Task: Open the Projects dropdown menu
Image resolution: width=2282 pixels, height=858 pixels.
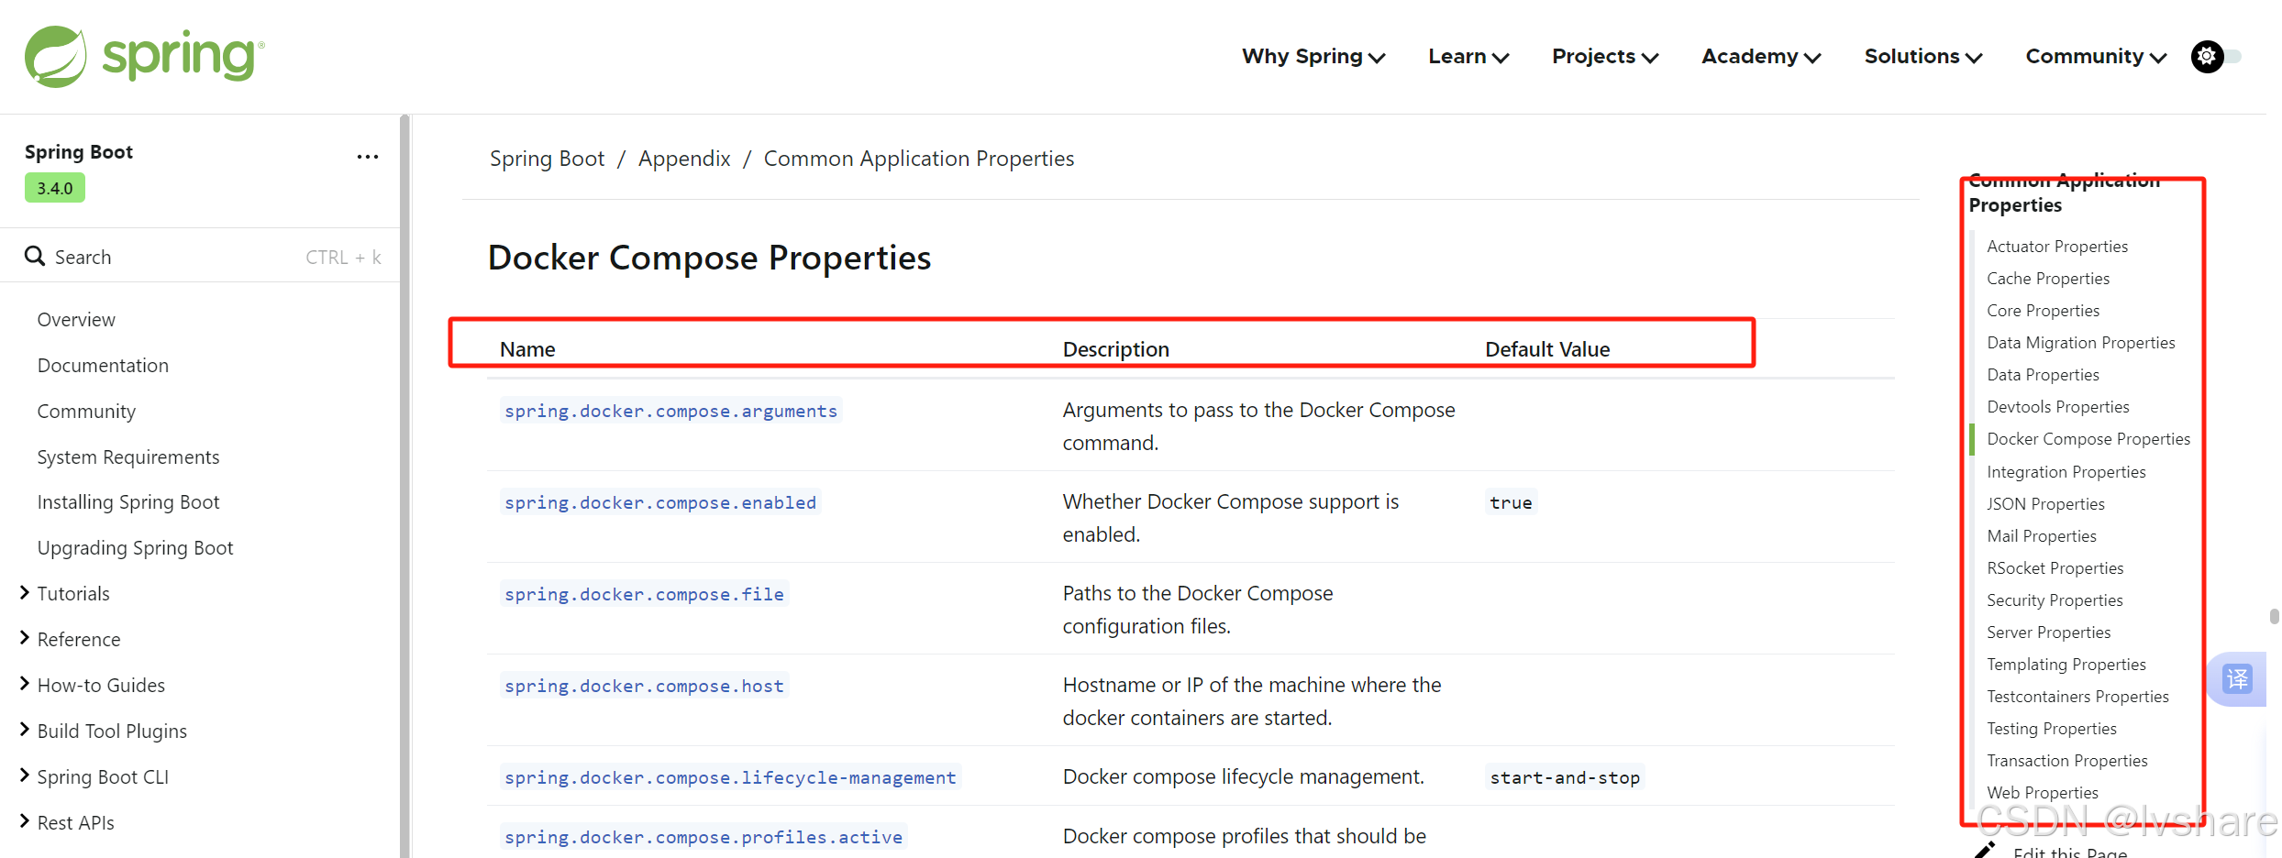Action: click(x=1605, y=57)
